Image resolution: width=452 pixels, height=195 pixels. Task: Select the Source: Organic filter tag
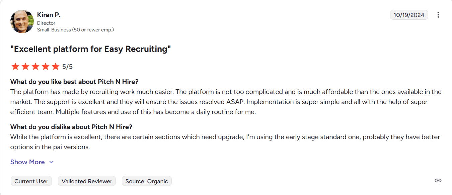click(x=147, y=181)
